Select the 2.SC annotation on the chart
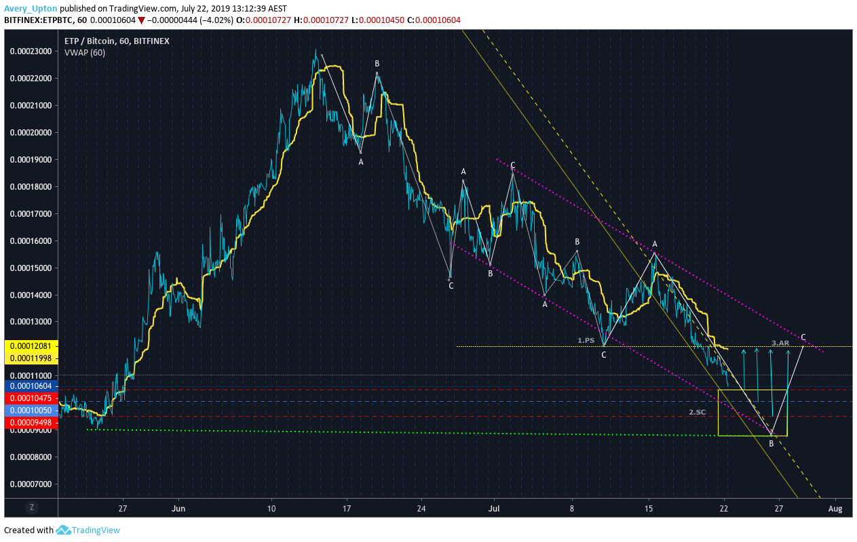The height and width of the screenshot is (542, 857). point(698,413)
